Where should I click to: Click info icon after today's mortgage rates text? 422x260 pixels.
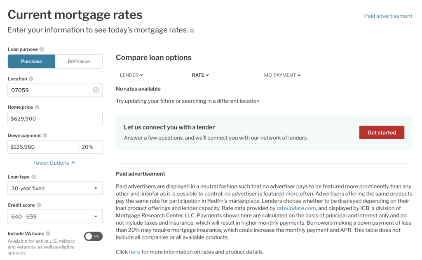click(192, 30)
